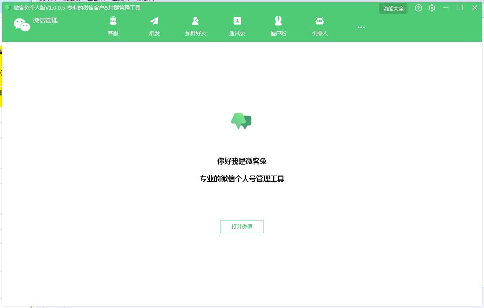Viewport: 484px width, 308px height.
Task: Click the WeChat bubbles logo icon
Action: (x=22, y=25)
